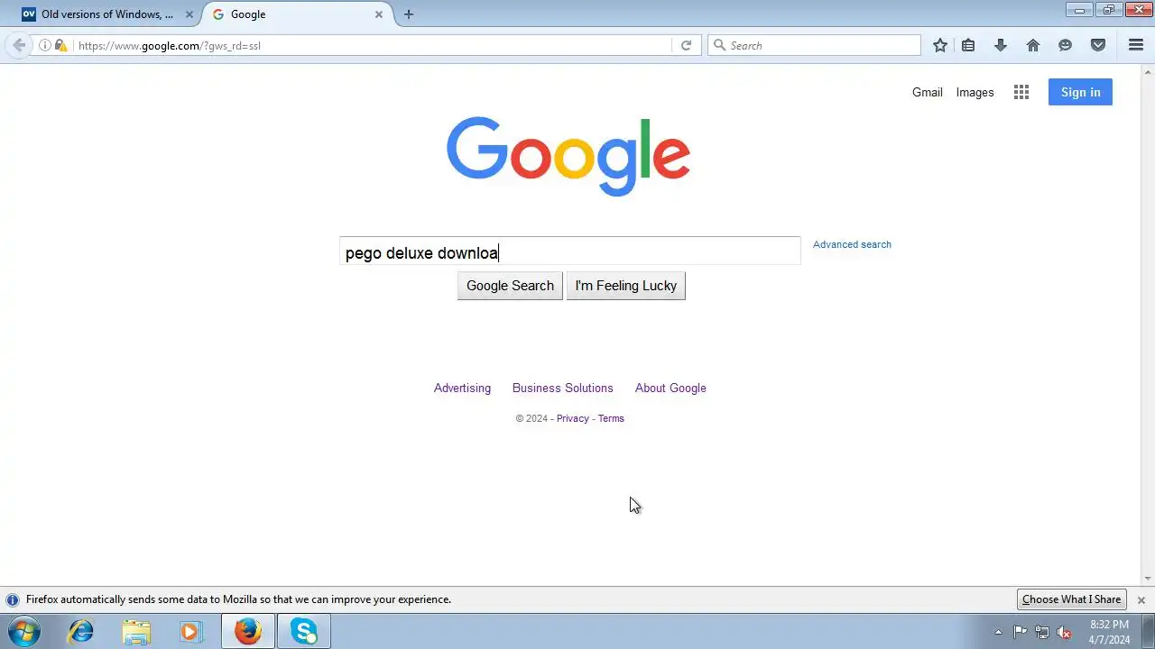Select the Google tab
Screen dimensions: 1155x649
pos(298,14)
